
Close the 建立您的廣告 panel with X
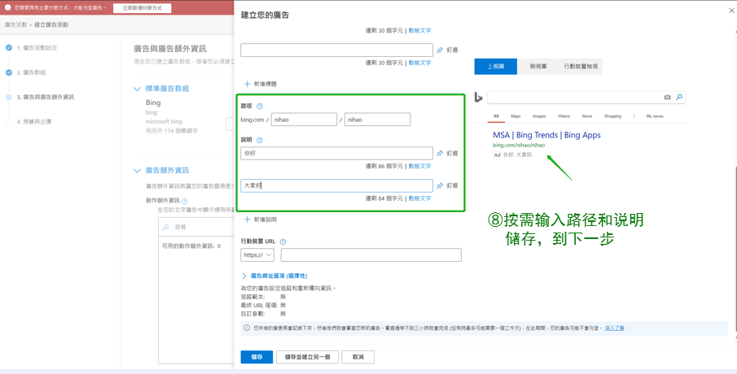pyautogui.click(x=730, y=10)
